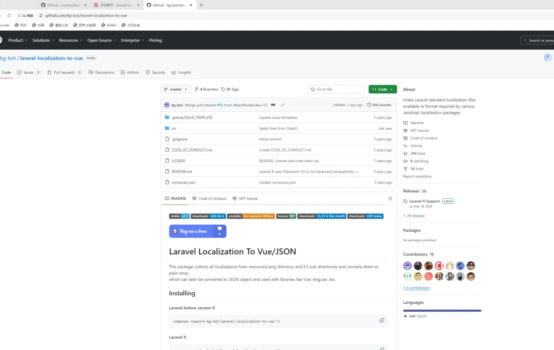Open the README outline list icon
The height and width of the screenshot is (350, 554).
[x=390, y=199]
